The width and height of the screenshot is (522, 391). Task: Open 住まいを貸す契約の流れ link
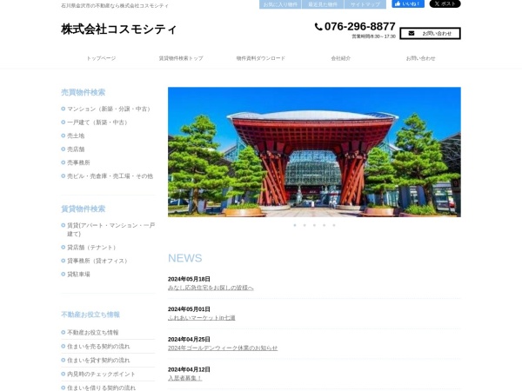(x=98, y=361)
